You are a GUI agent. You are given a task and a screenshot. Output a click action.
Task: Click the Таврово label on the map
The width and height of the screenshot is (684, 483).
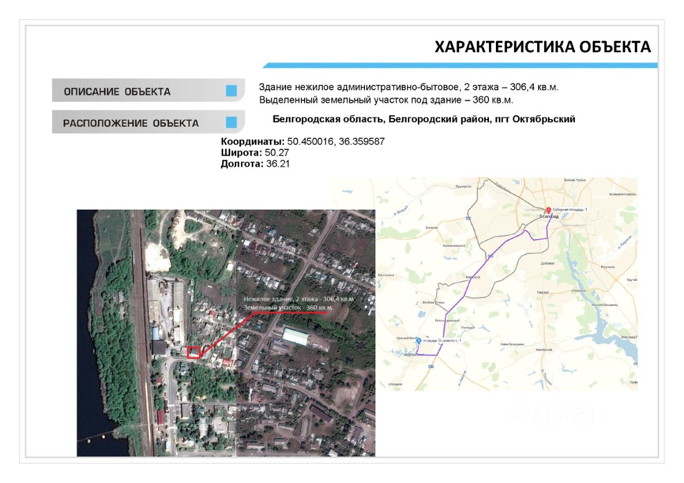click(x=543, y=292)
